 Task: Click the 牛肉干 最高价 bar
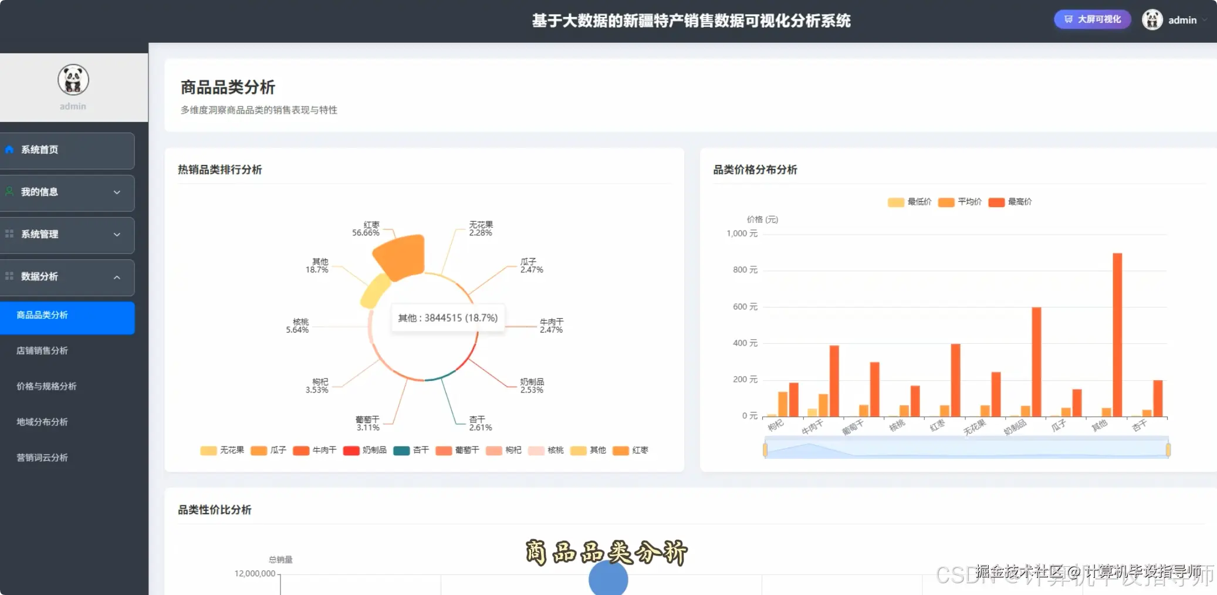(834, 381)
